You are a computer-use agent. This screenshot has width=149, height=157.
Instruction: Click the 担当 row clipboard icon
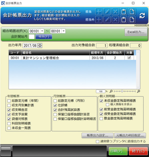click(124, 11)
